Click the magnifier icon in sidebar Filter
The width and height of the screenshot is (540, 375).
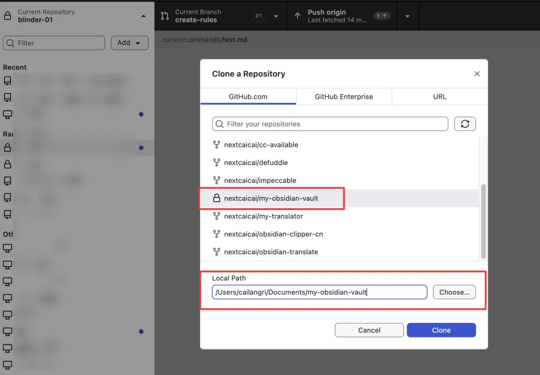pos(10,43)
